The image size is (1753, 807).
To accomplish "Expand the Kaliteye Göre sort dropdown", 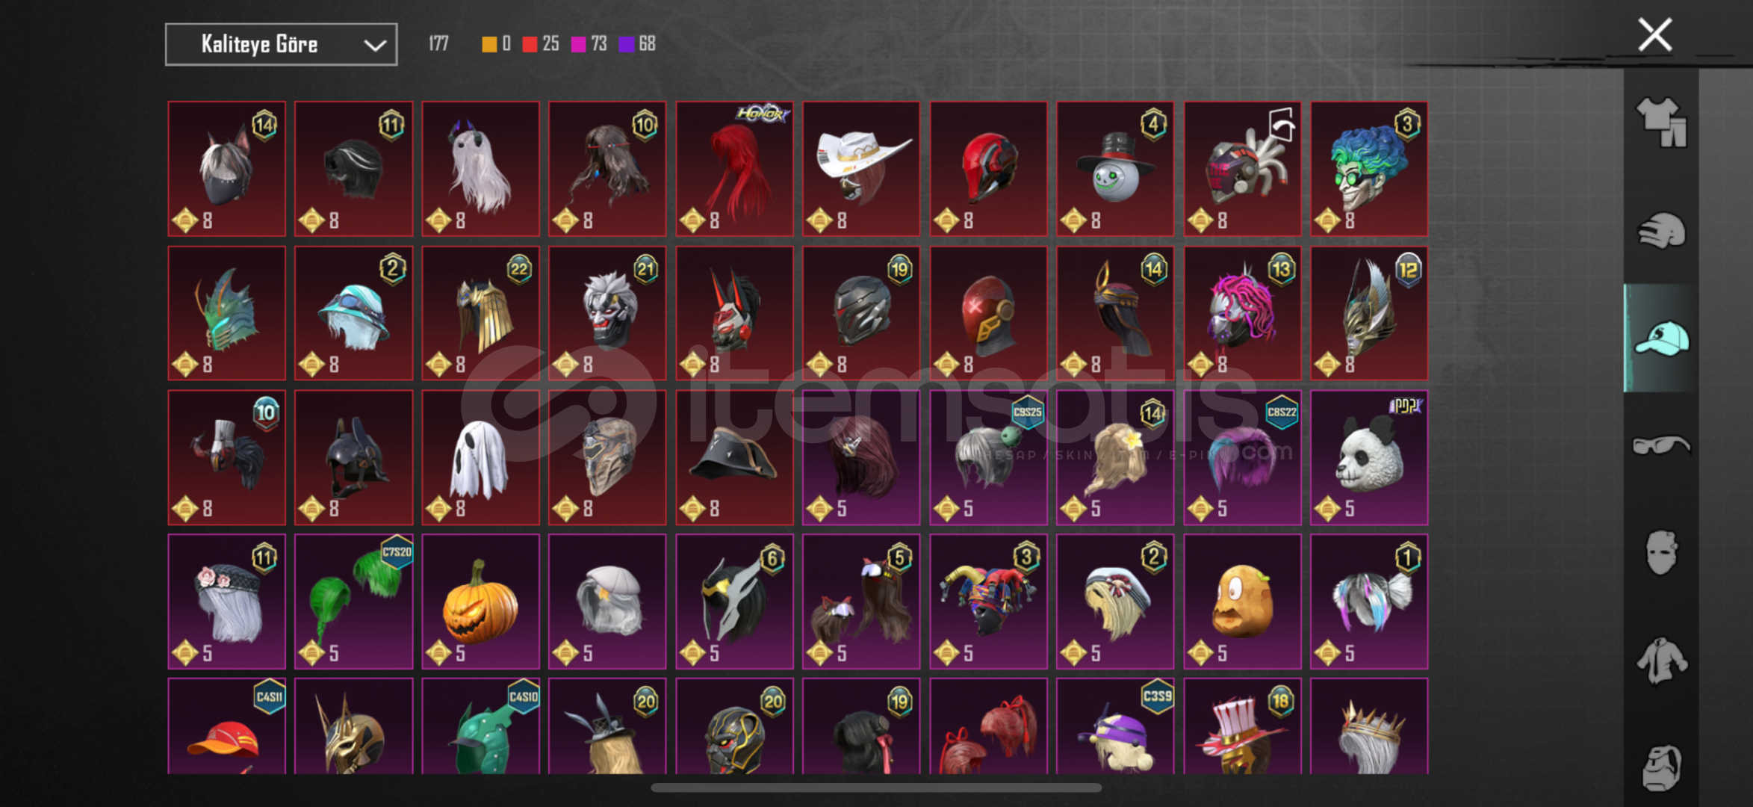I will (281, 45).
